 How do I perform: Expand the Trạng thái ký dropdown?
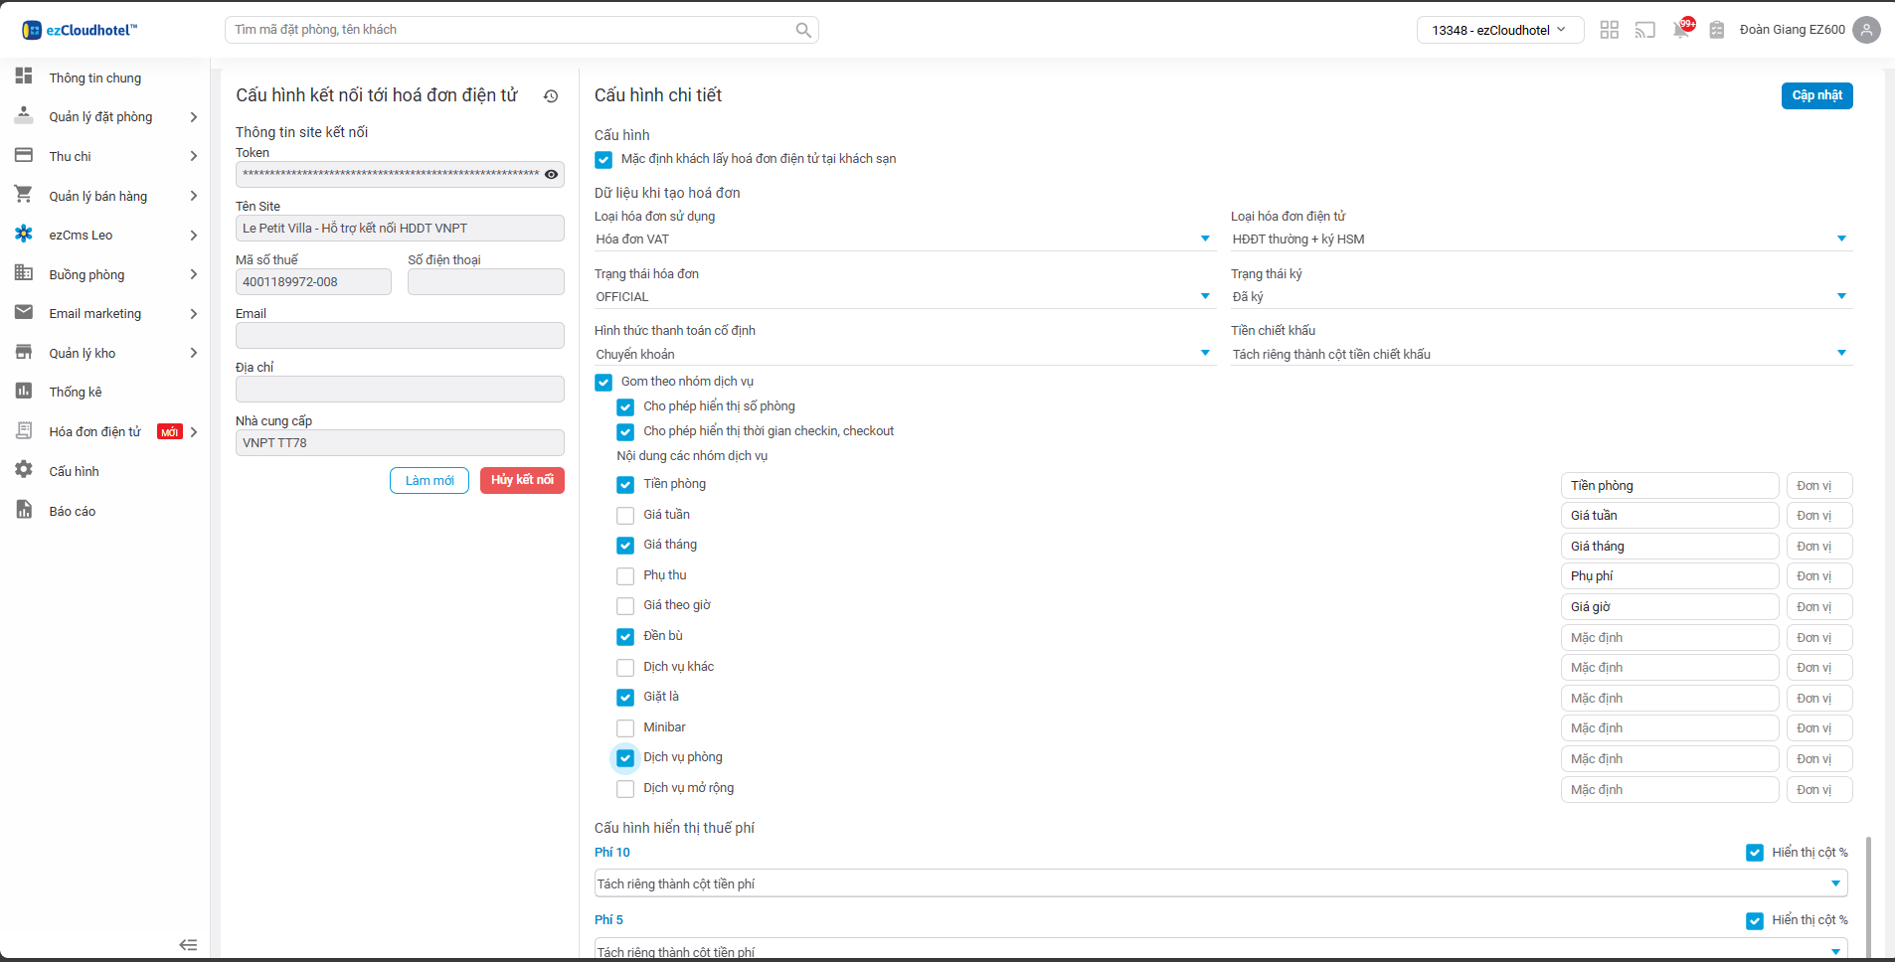point(1540,297)
